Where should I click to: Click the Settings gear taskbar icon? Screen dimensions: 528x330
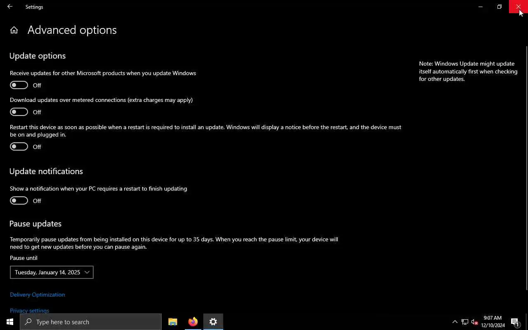213,322
